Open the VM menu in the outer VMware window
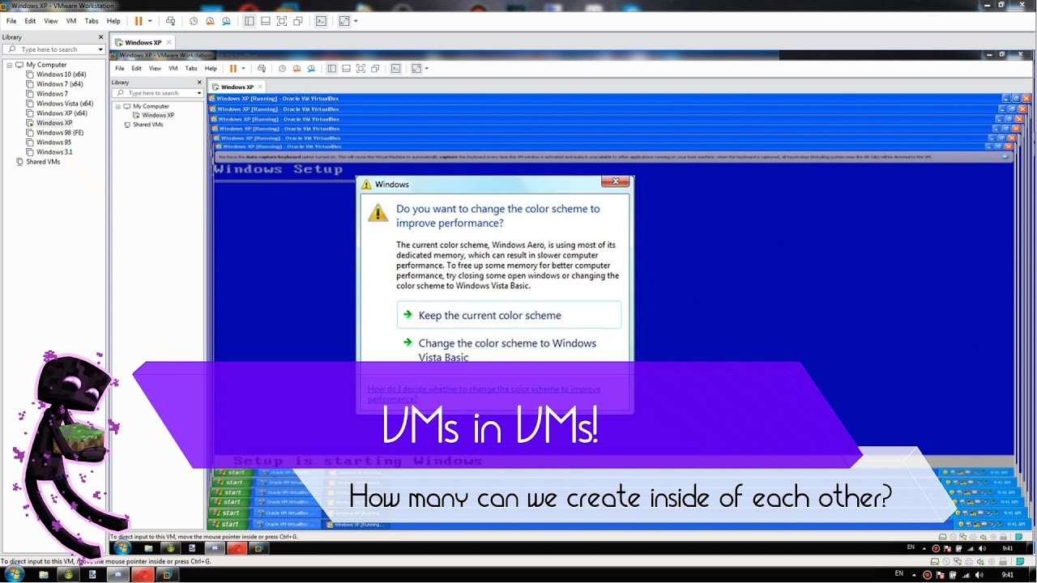 71,21
